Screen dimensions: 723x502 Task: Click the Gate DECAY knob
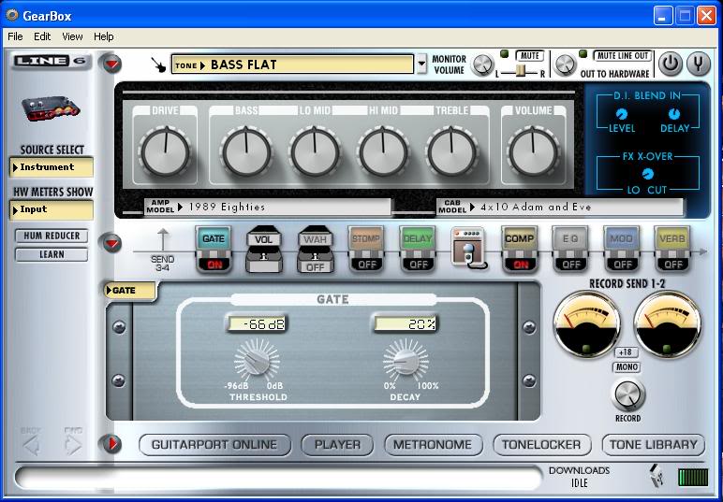click(406, 361)
